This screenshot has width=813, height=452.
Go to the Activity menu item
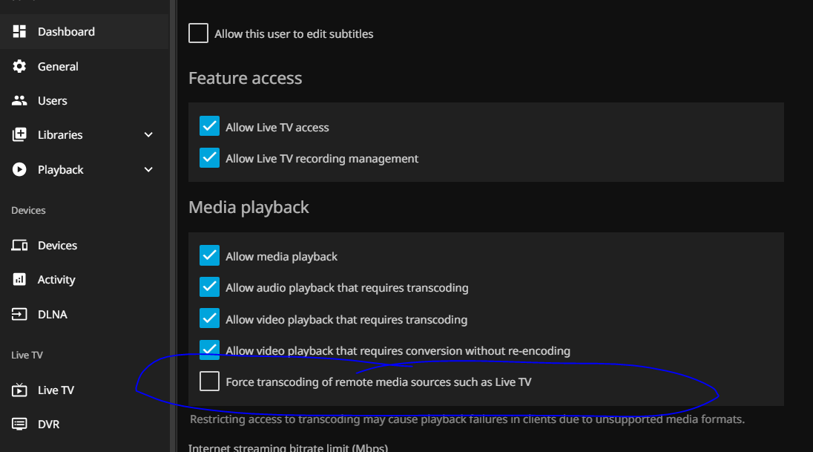coord(56,280)
